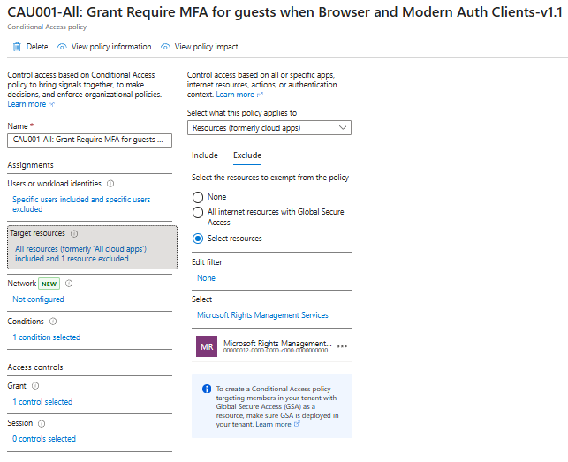
Task: Click info icon next to Users or workload identities
Action: 110,184
